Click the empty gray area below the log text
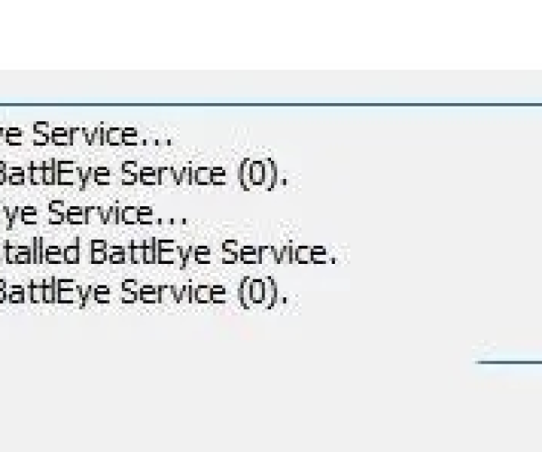542x452 pixels. point(226,380)
